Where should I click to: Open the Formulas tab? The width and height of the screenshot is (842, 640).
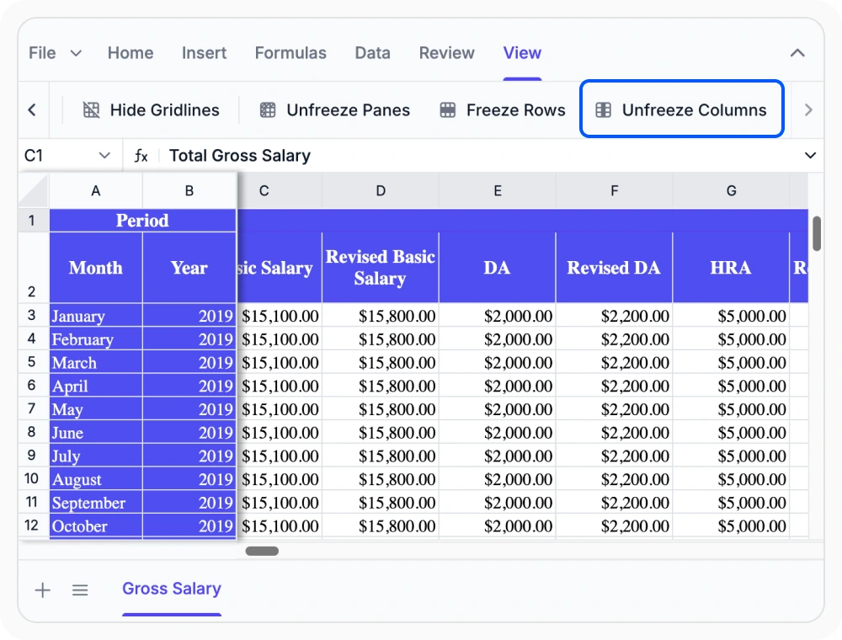tap(290, 53)
